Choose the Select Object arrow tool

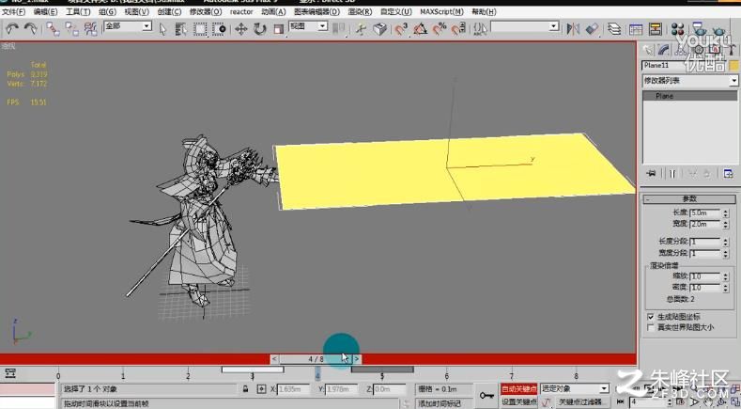163,29
